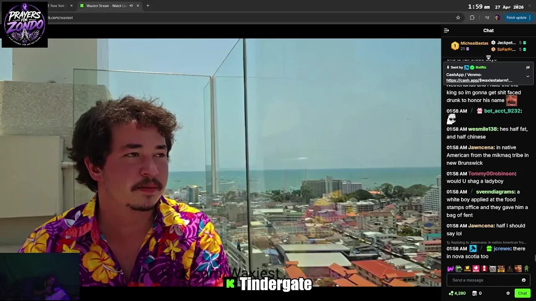Viewport: 536px width, 301px height.
Task: Insert the yellow dog face emote
Action: 501,269
